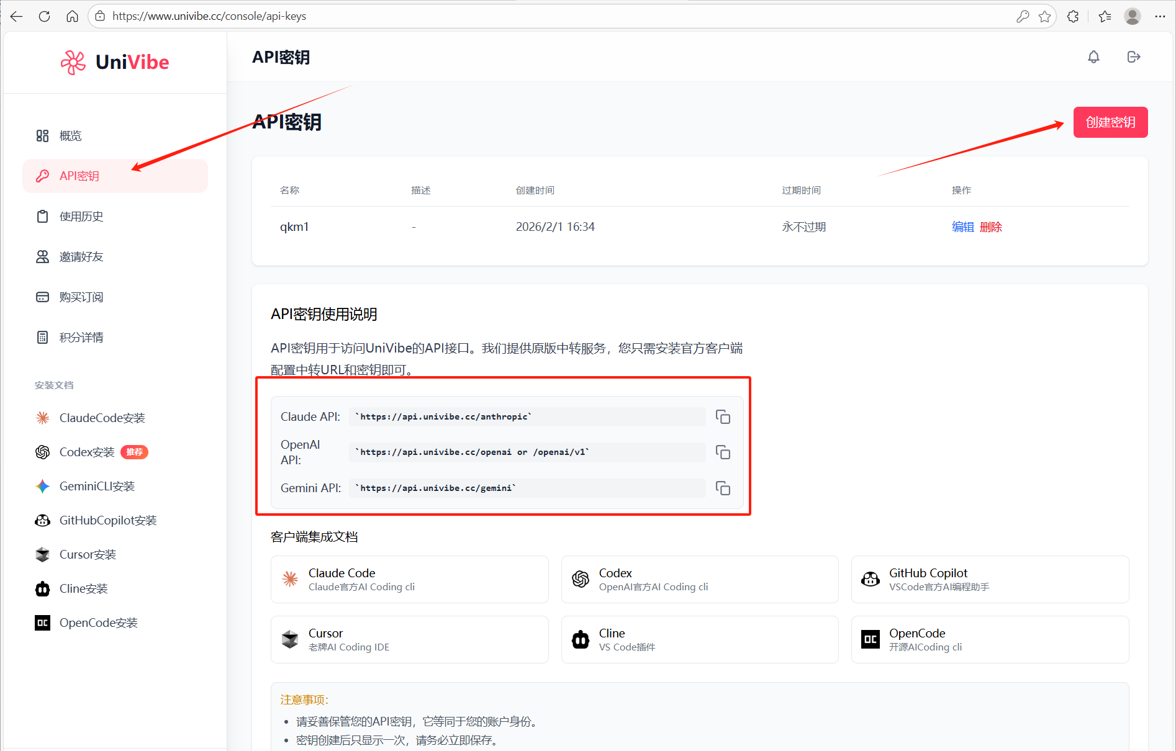Open the GitHub Copilot card title
Screen dimensions: 1176x751
point(928,573)
